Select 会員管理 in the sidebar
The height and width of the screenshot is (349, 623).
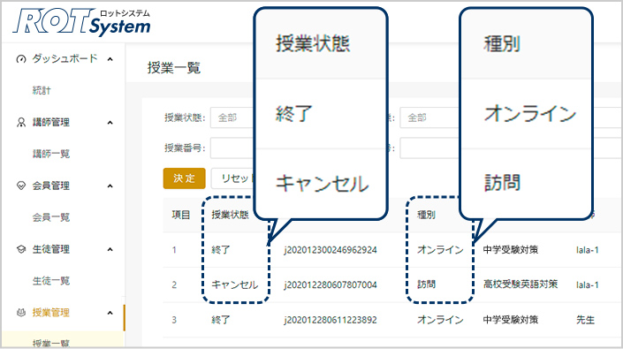tap(51, 186)
